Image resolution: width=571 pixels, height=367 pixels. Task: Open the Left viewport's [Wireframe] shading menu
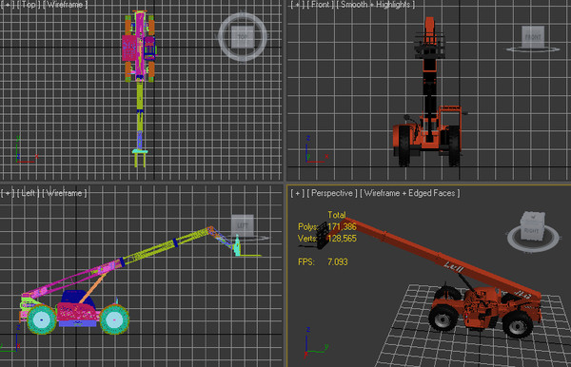(x=65, y=193)
